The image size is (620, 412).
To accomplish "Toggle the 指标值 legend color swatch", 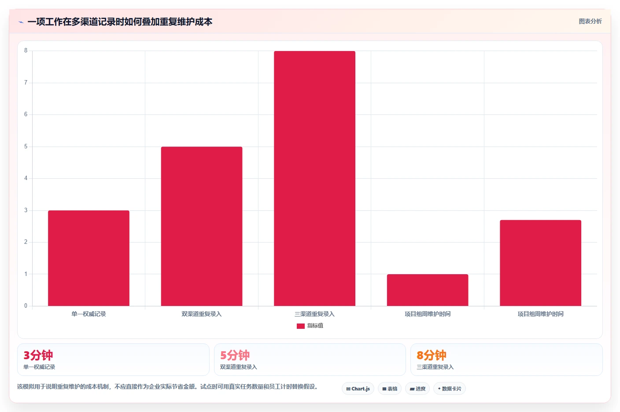I will (301, 326).
